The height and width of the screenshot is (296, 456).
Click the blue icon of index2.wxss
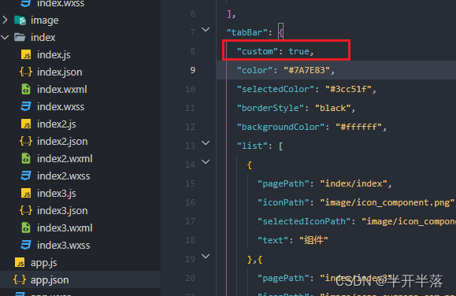pos(26,176)
